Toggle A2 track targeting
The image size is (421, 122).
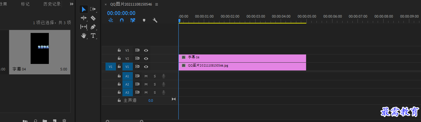pyautogui.click(x=127, y=84)
